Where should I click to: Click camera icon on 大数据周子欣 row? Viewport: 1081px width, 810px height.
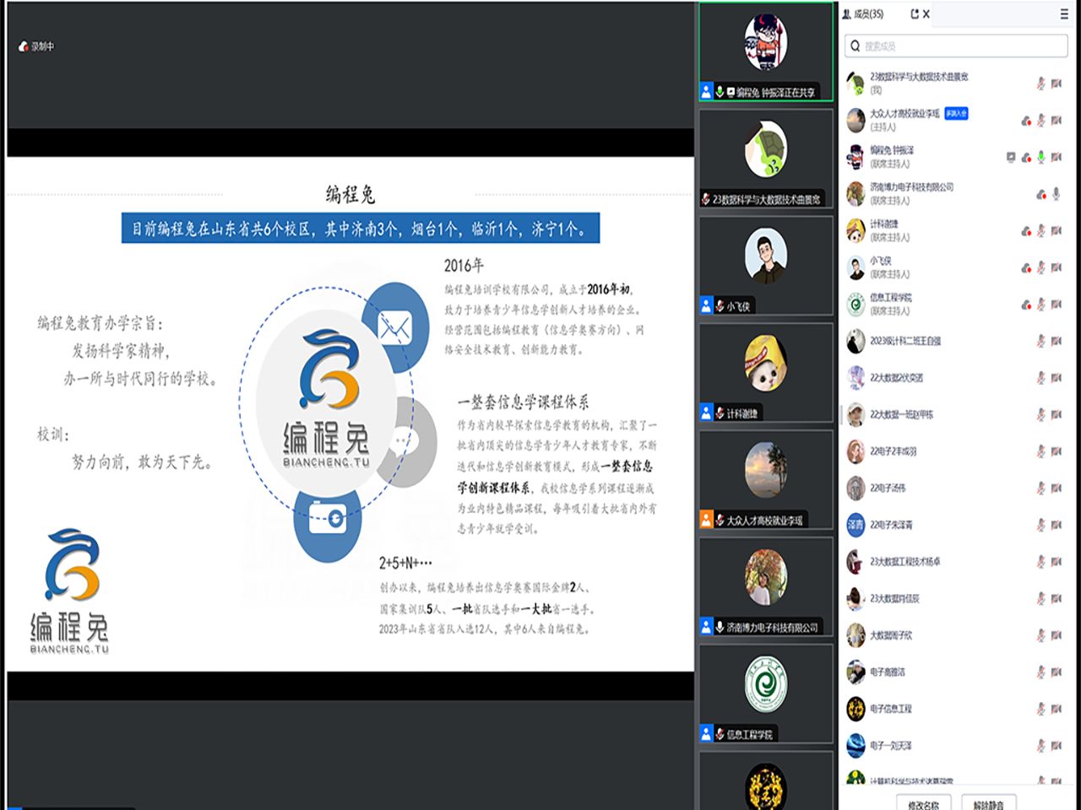[1056, 635]
